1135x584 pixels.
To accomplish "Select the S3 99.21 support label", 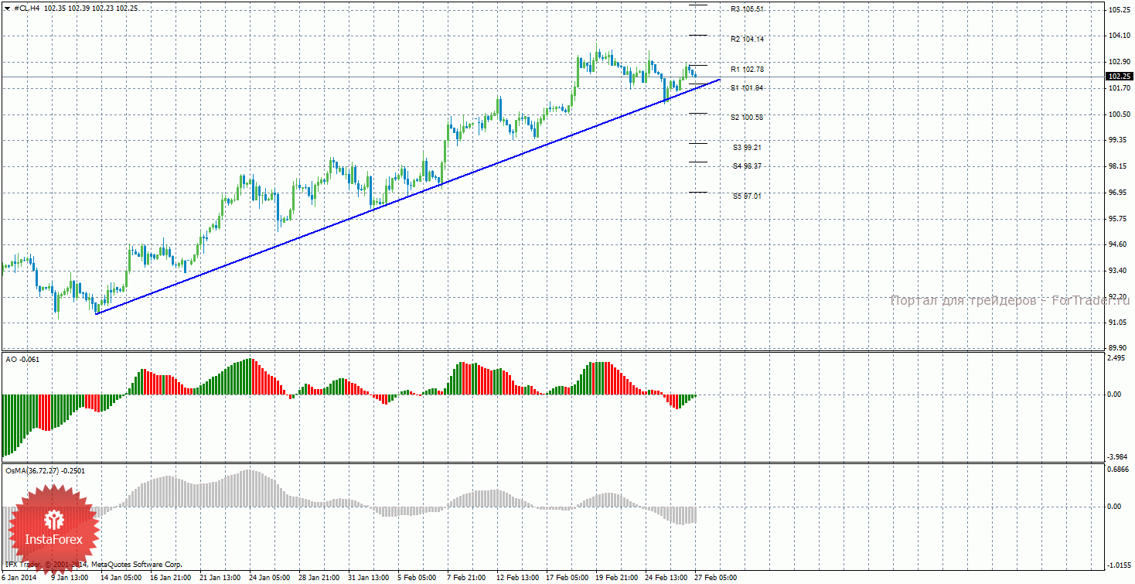I will (x=747, y=147).
